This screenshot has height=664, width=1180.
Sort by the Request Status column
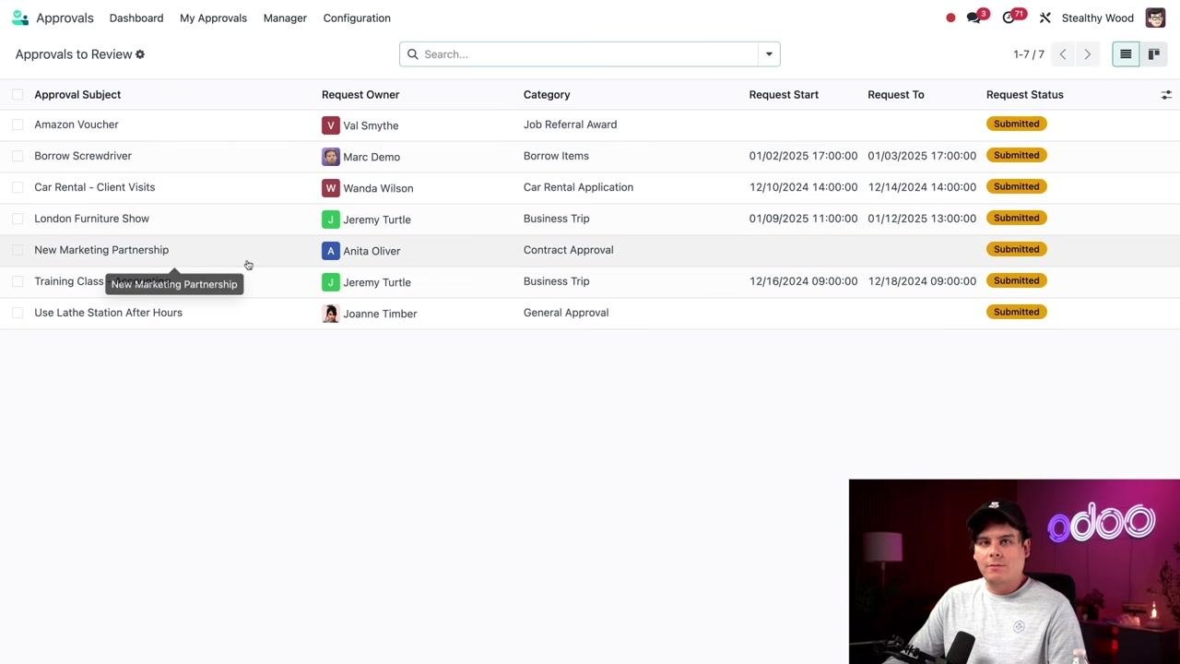[1024, 95]
